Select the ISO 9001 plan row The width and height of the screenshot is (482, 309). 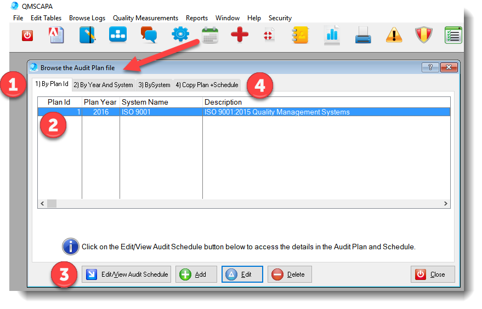(x=243, y=112)
